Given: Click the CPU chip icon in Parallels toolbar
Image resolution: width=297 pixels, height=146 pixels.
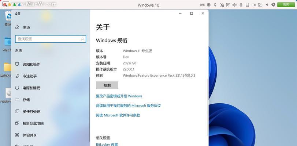Looking at the screenshot, I should pos(209,5).
